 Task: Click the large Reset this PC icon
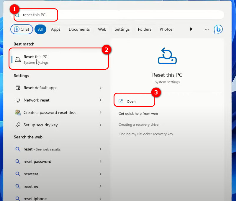coord(167,56)
